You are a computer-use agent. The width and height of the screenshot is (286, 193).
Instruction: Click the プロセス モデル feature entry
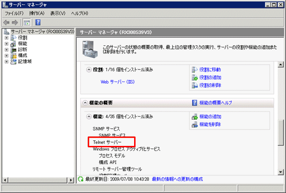coord(112,156)
